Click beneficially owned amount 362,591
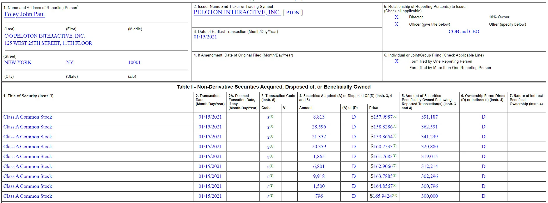This screenshot has height=203, width=548. point(429,127)
